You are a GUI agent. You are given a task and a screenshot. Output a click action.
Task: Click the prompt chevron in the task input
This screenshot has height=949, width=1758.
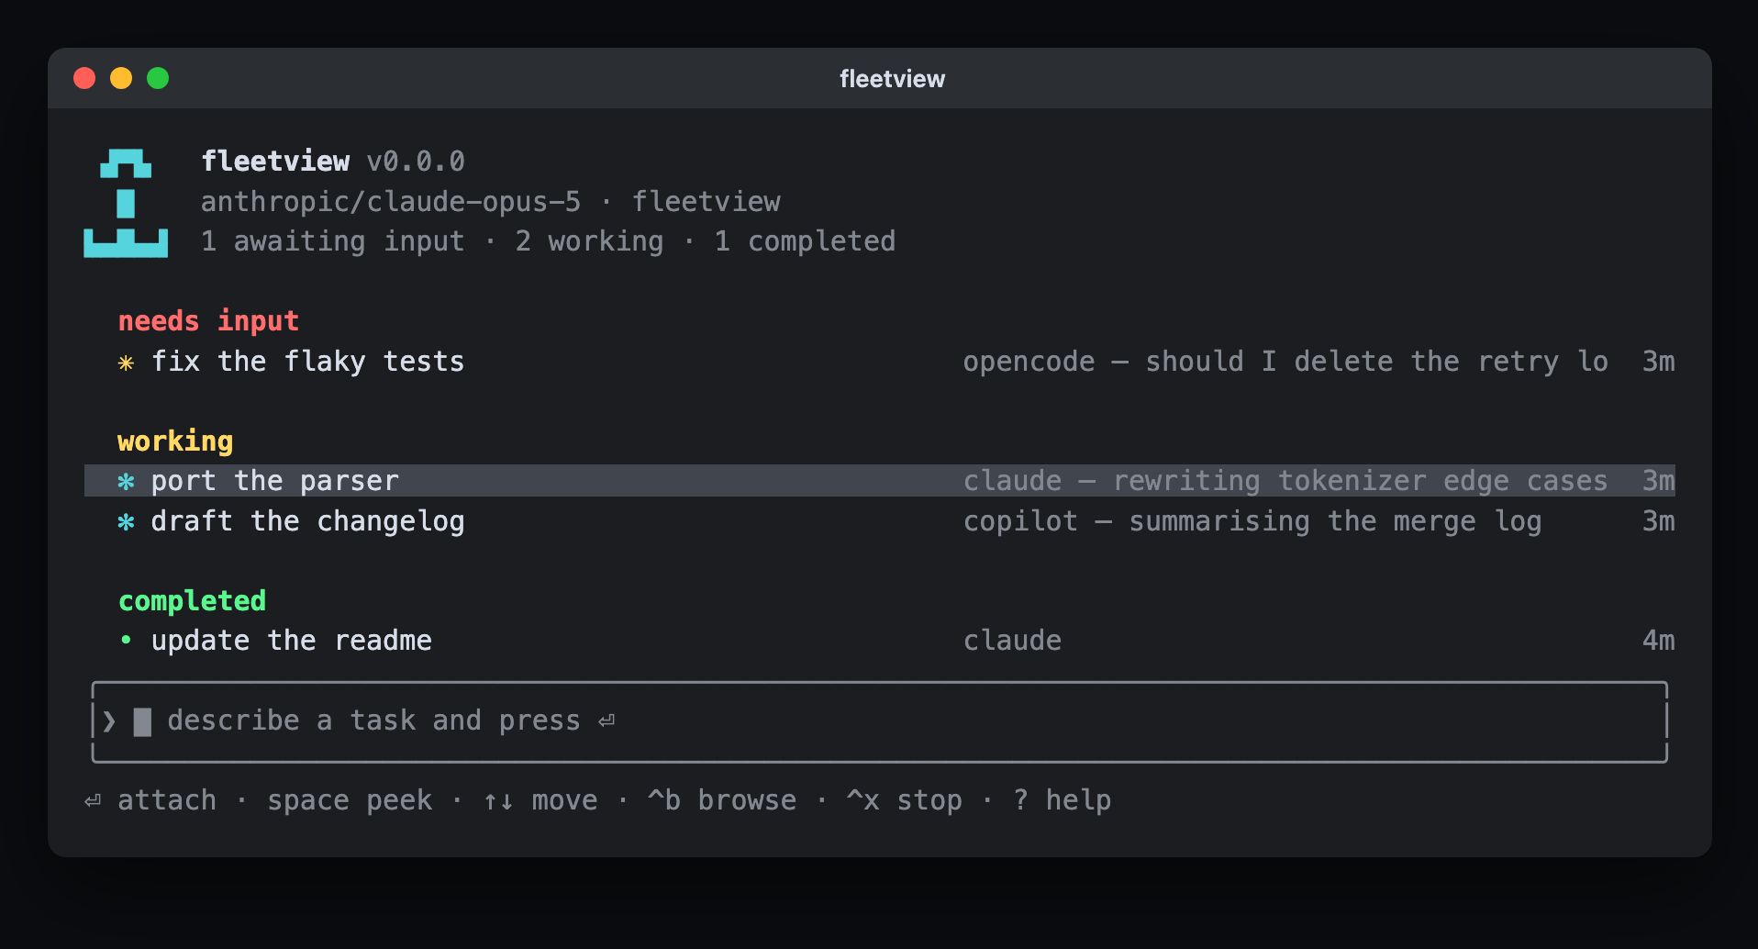[x=109, y=721]
